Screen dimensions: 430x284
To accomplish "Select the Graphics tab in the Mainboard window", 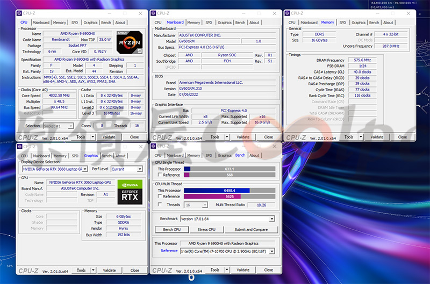I will [225, 23].
